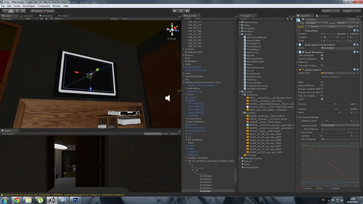
Task: Select the Hand tool in toolbar
Action: [5, 11]
